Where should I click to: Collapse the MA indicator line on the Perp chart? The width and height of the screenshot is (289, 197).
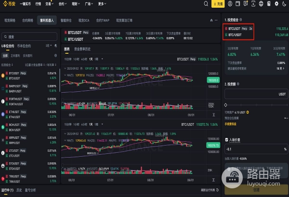pos(65,75)
